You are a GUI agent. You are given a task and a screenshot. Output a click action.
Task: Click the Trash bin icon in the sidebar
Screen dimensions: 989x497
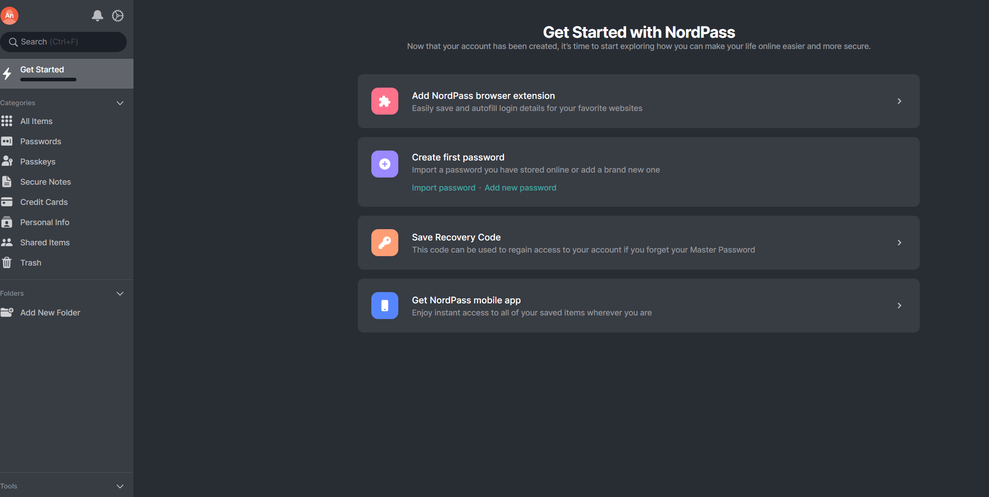coord(7,262)
